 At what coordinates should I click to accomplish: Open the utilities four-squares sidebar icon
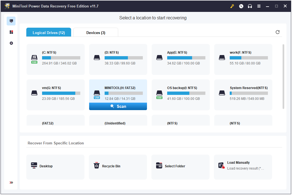click(x=11, y=32)
